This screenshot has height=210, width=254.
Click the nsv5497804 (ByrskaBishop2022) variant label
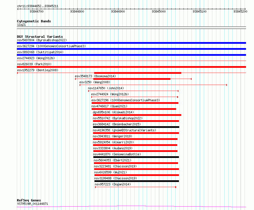(x=42, y=40)
